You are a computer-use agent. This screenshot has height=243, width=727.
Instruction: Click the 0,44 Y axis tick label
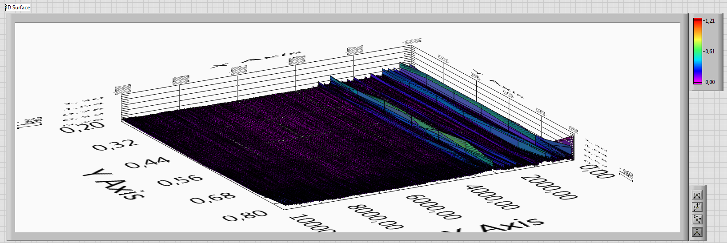(147, 163)
